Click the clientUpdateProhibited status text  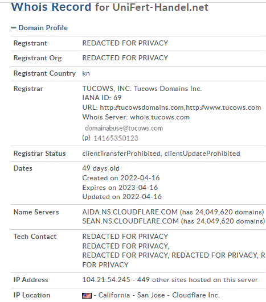(x=202, y=154)
